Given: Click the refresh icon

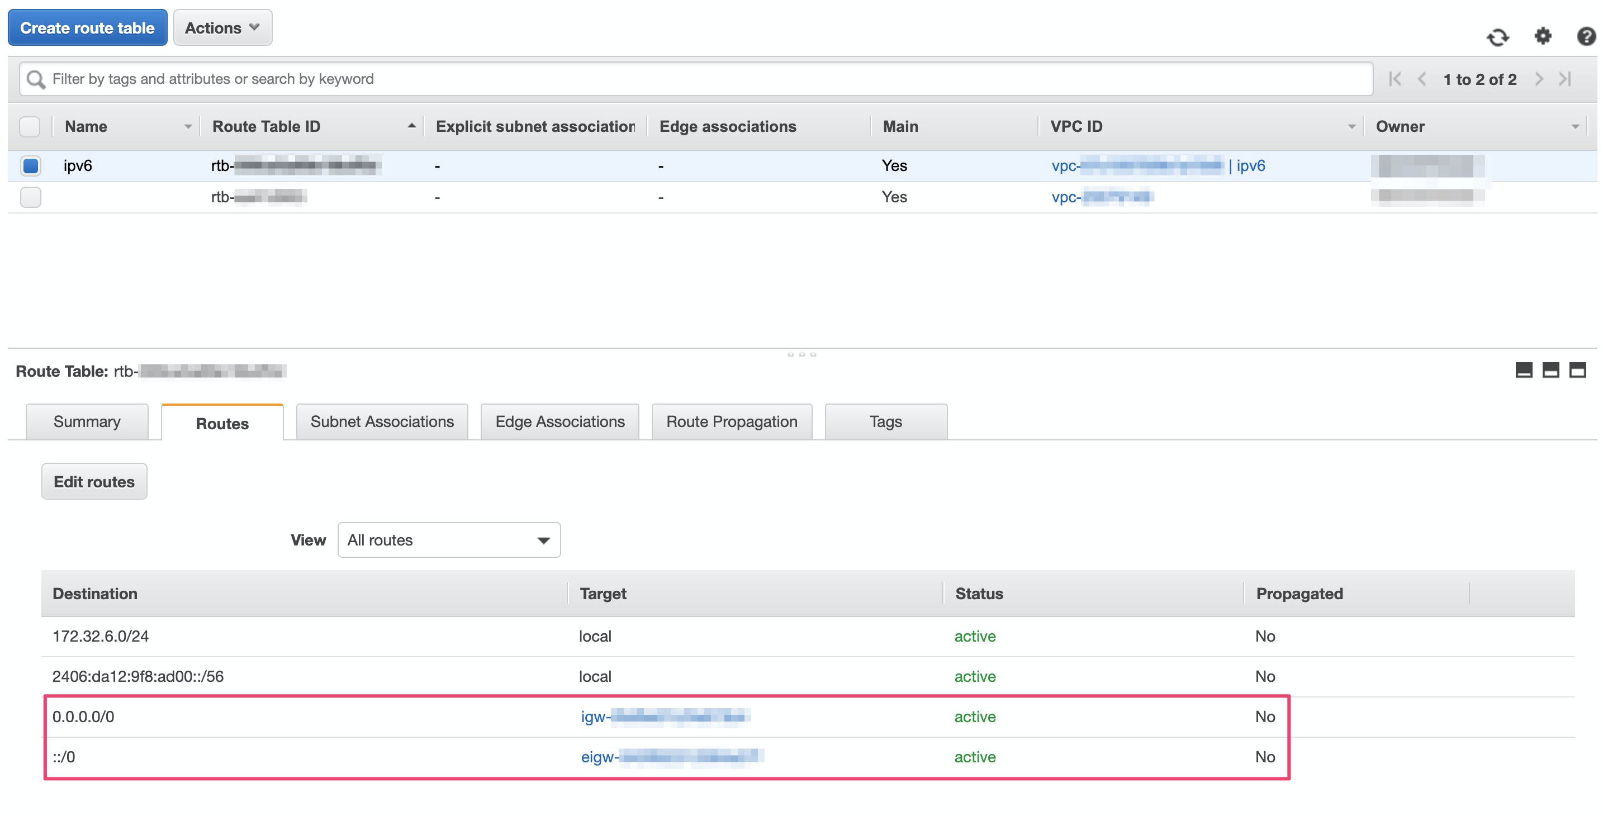Looking at the screenshot, I should (1497, 37).
